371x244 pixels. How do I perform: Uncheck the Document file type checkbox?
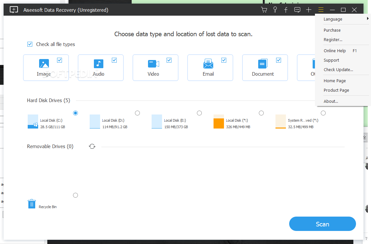coord(279,60)
